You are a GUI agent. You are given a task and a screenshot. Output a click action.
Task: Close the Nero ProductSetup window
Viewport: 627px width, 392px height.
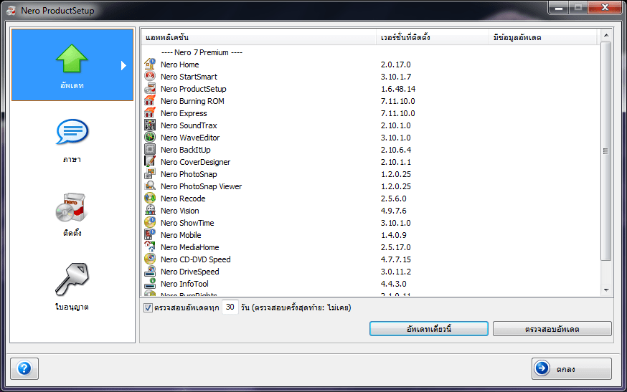pyautogui.click(x=605, y=8)
